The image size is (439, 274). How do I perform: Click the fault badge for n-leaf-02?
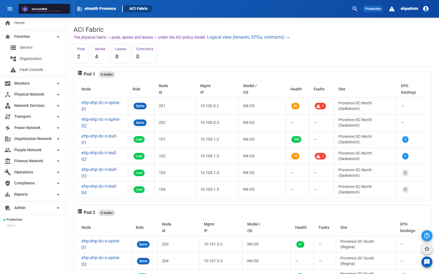point(320,156)
